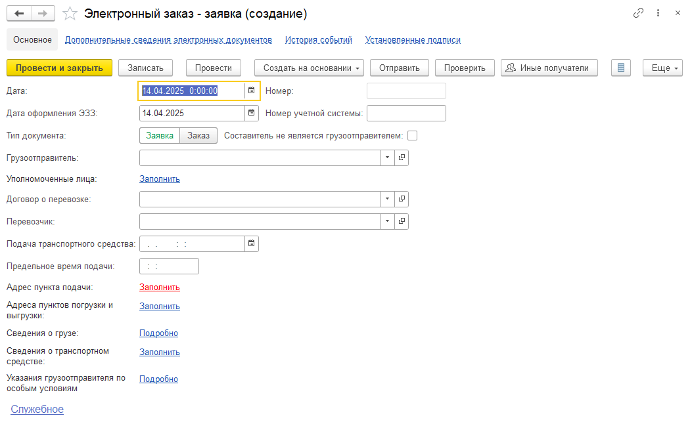Viewport: 692px width, 422px height.
Task: Click the Грузоотправитель text field
Action: point(260,158)
